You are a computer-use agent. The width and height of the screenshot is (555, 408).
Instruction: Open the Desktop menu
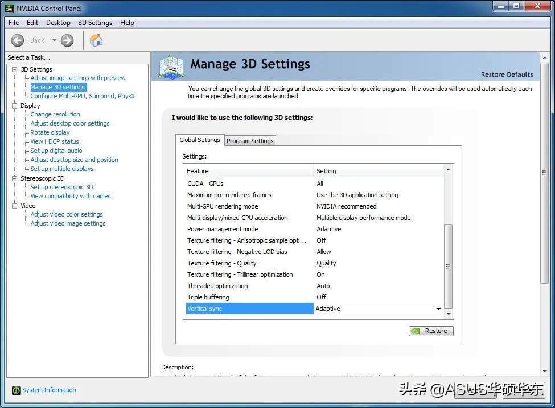(58, 23)
